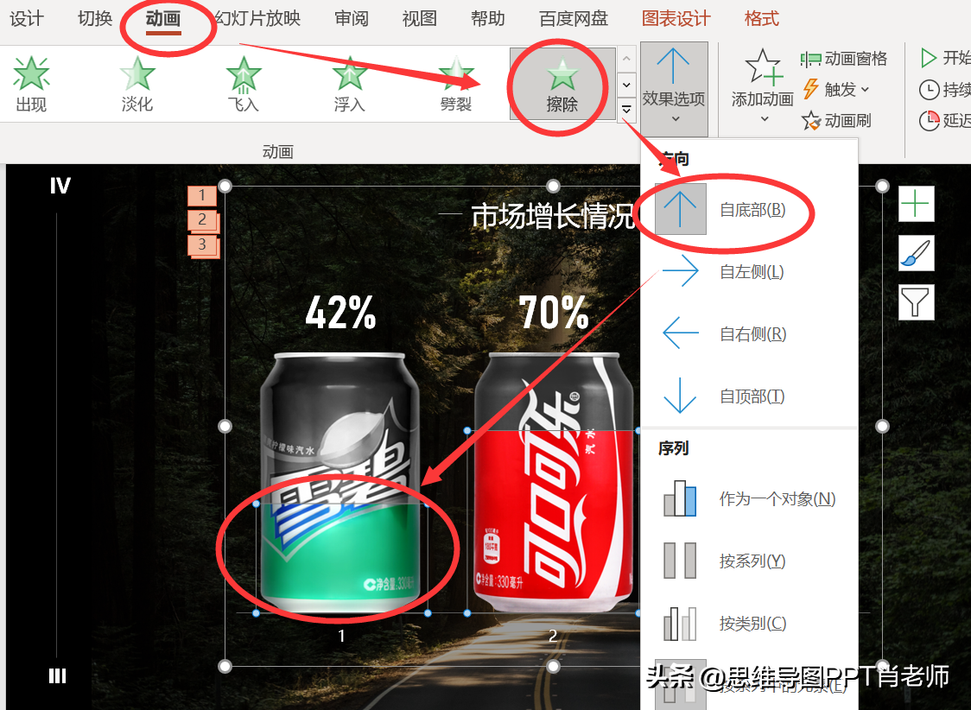Activate the 动画刷 animation painter
This screenshot has width=971, height=710.
click(x=836, y=120)
